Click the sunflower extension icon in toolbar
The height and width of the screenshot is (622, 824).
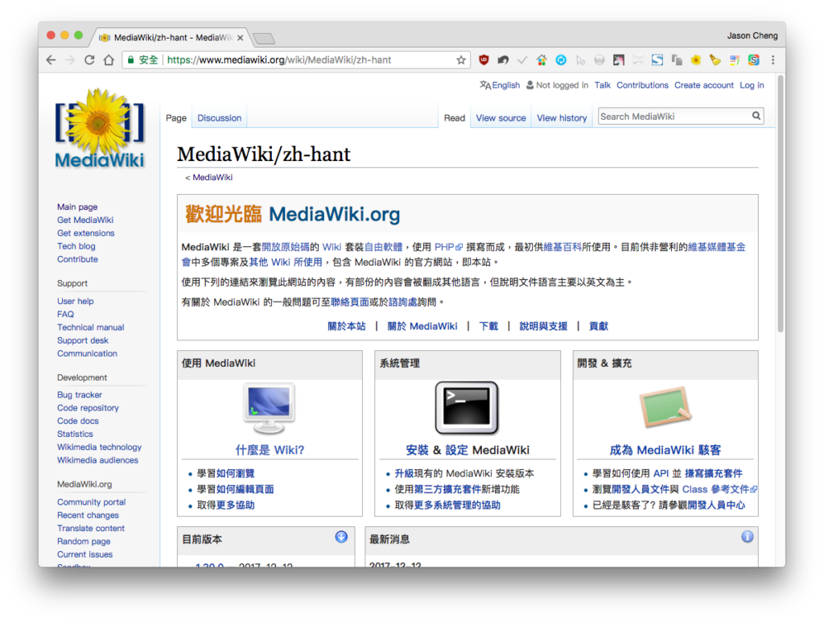click(696, 60)
